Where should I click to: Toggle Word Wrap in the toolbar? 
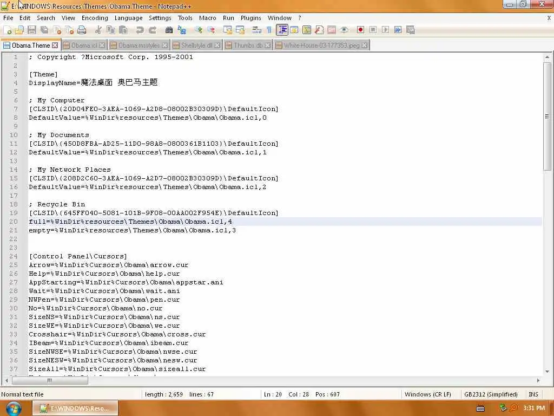[x=256, y=30]
